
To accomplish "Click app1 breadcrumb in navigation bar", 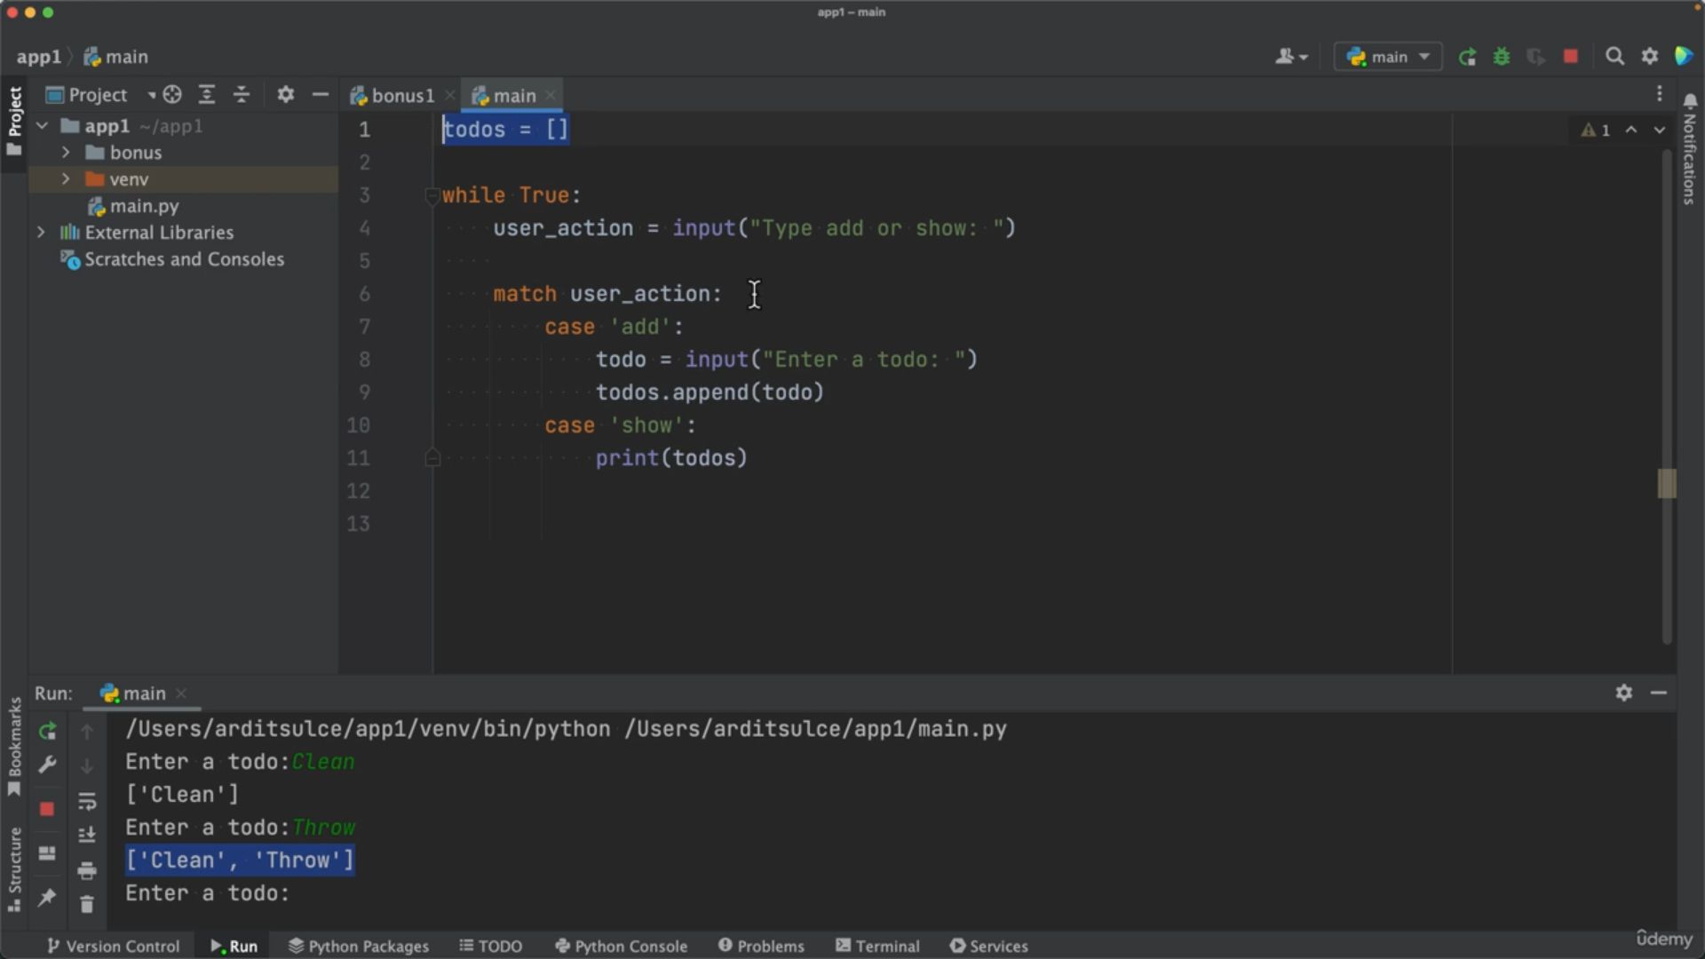I will click(x=39, y=57).
